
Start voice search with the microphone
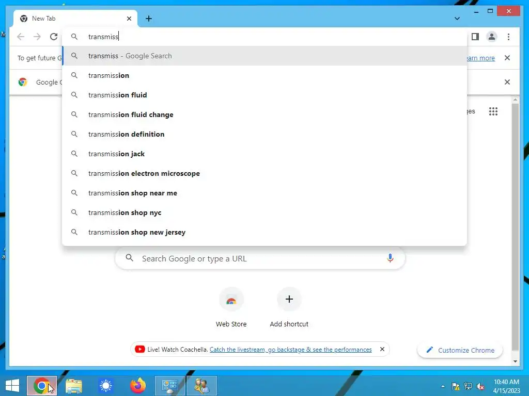click(x=390, y=258)
